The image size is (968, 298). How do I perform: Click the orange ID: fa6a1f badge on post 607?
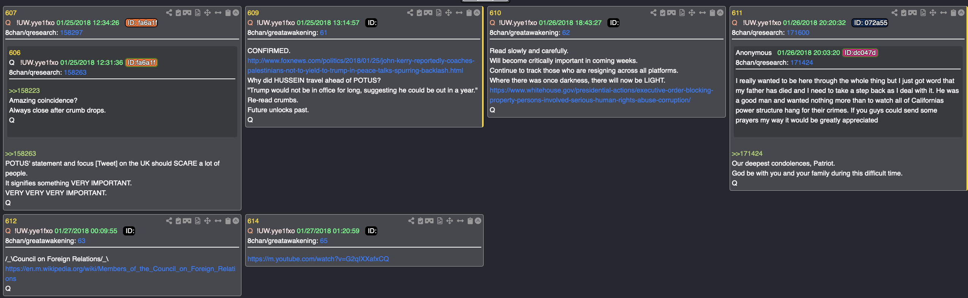pyautogui.click(x=142, y=23)
